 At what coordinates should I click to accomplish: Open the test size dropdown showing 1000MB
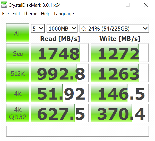tap(62, 29)
